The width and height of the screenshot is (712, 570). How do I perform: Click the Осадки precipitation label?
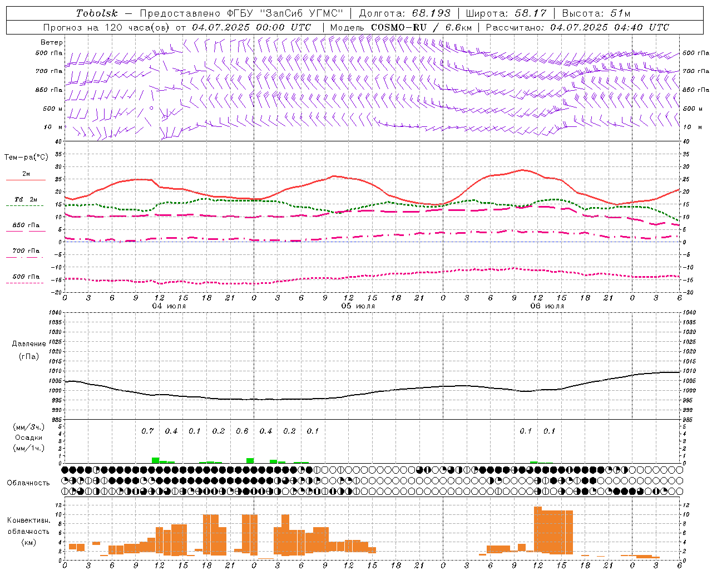(29, 438)
